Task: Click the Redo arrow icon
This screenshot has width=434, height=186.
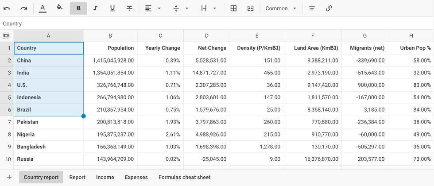Action: tap(24, 8)
